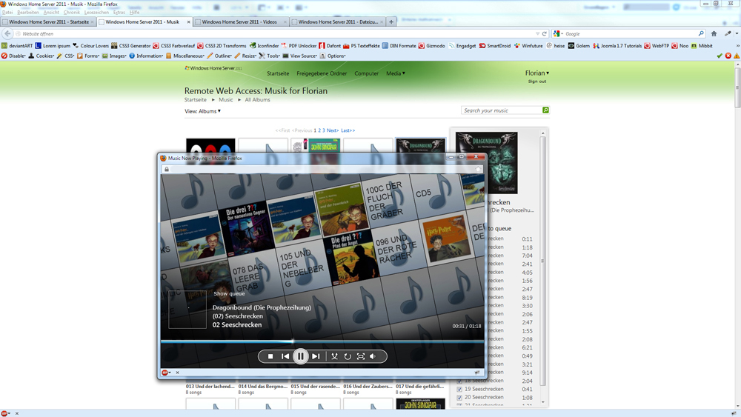
Task: Click the track list vertical scrollbar
Action: pyautogui.click(x=542, y=261)
